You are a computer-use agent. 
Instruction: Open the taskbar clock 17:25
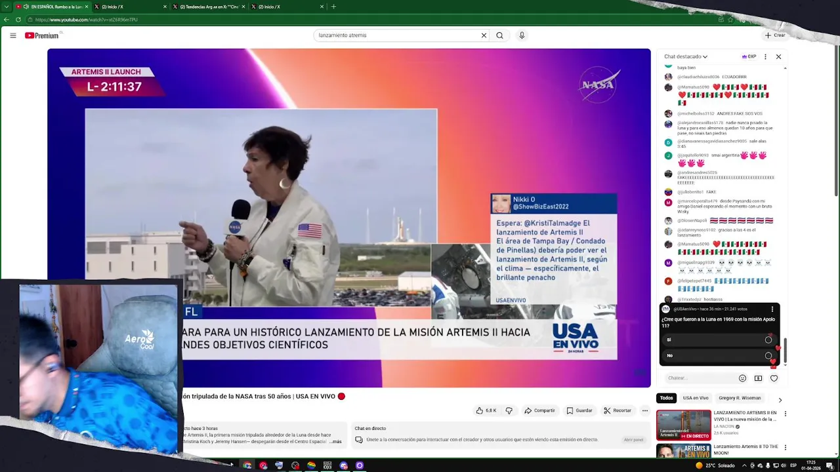coord(811,465)
